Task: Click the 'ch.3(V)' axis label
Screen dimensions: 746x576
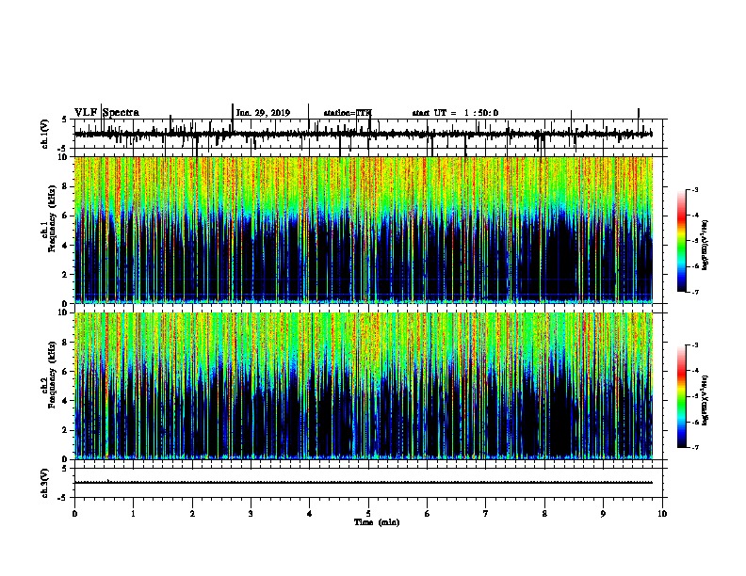Action: tap(45, 483)
